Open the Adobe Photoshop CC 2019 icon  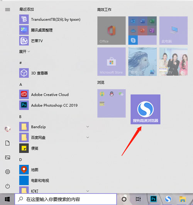tap(24, 105)
